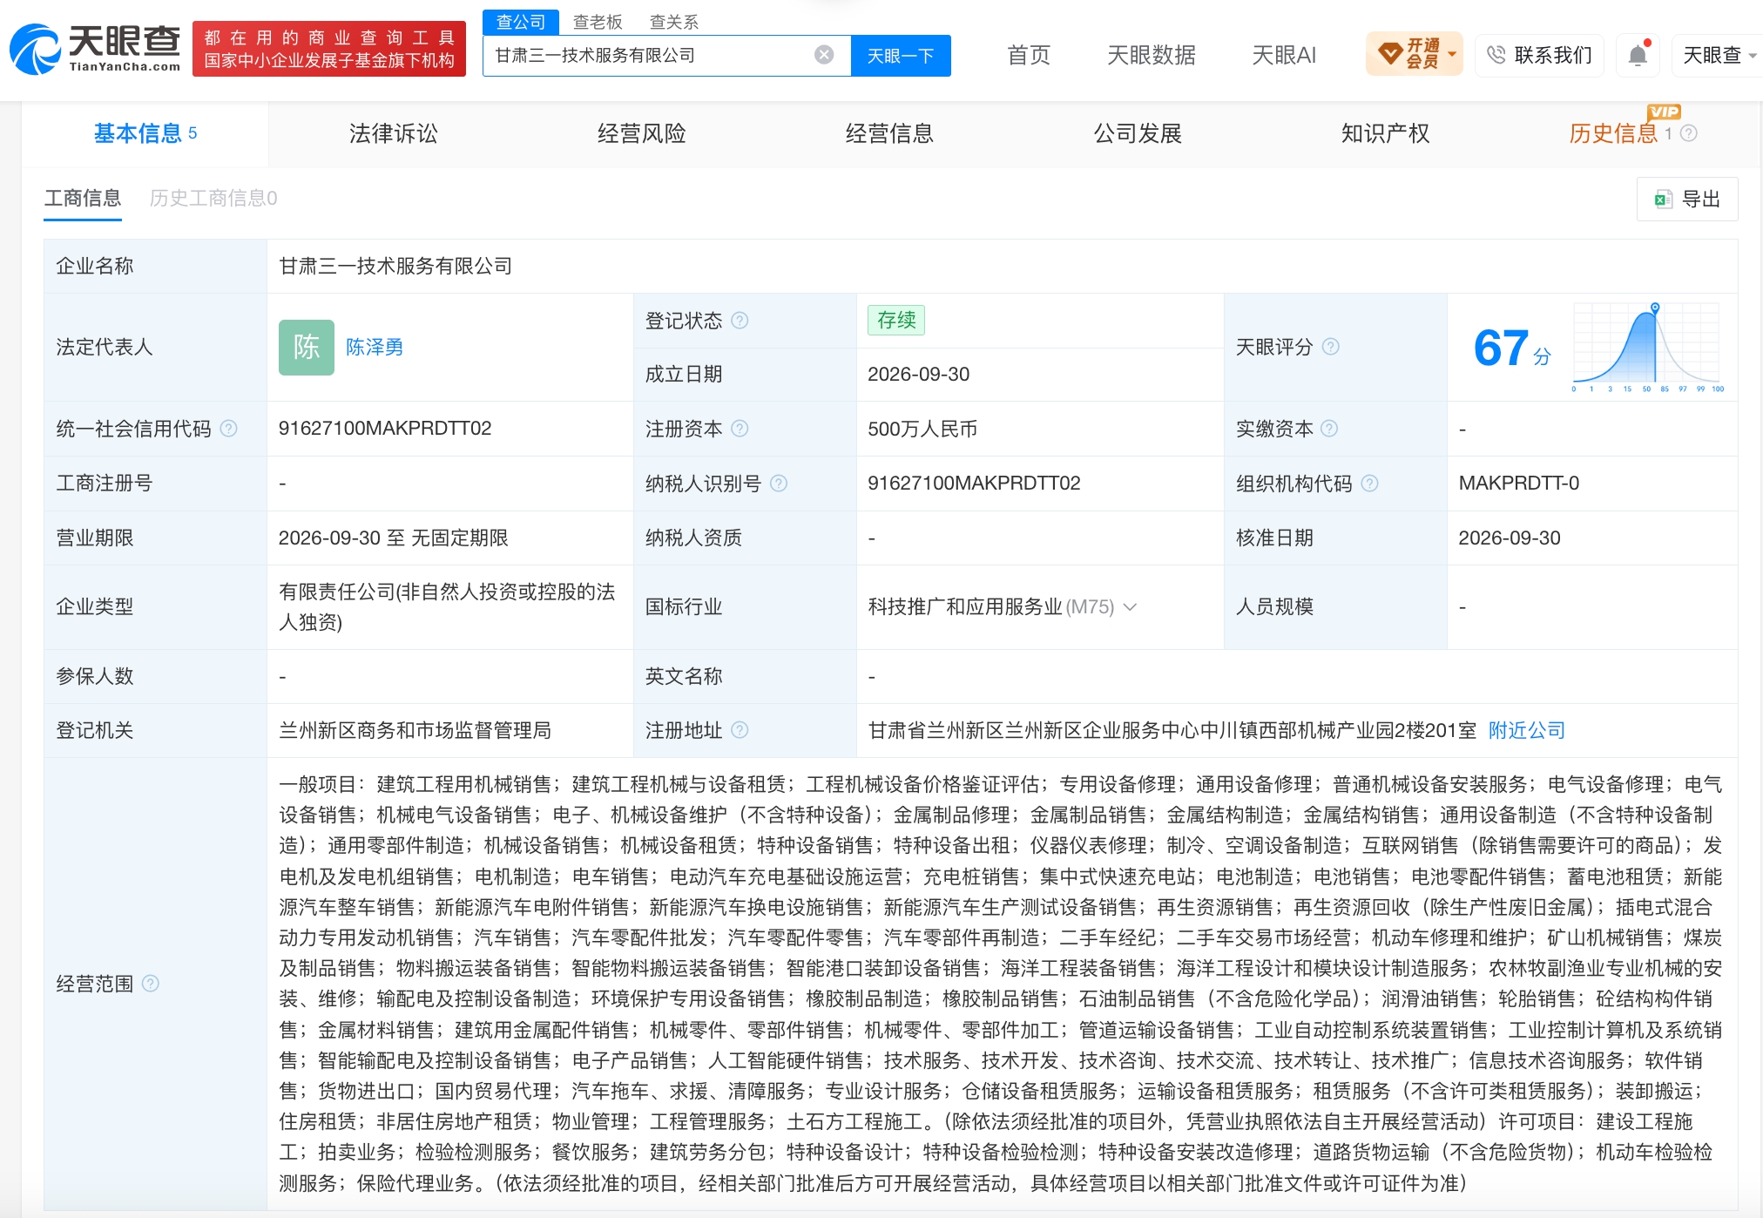
Task: Click the TianYanCha logo
Action: pos(95,50)
